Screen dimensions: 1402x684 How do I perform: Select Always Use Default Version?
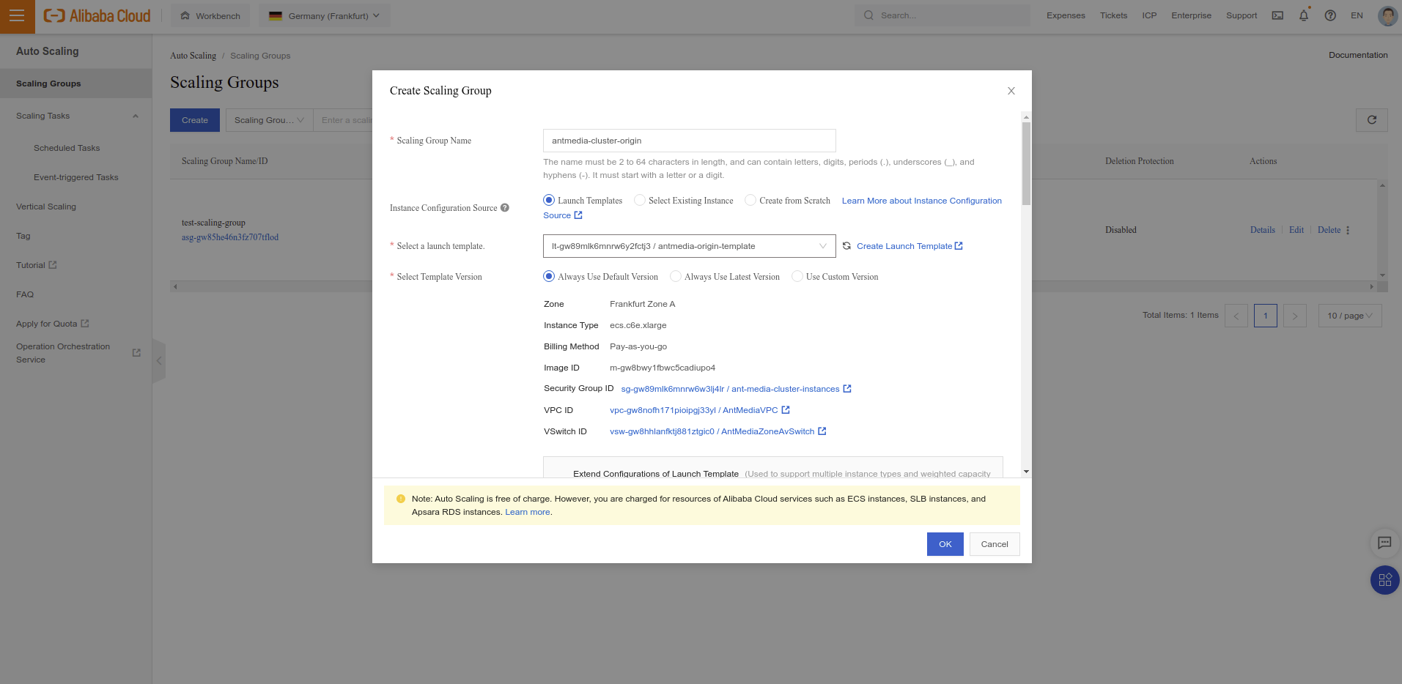click(x=548, y=276)
